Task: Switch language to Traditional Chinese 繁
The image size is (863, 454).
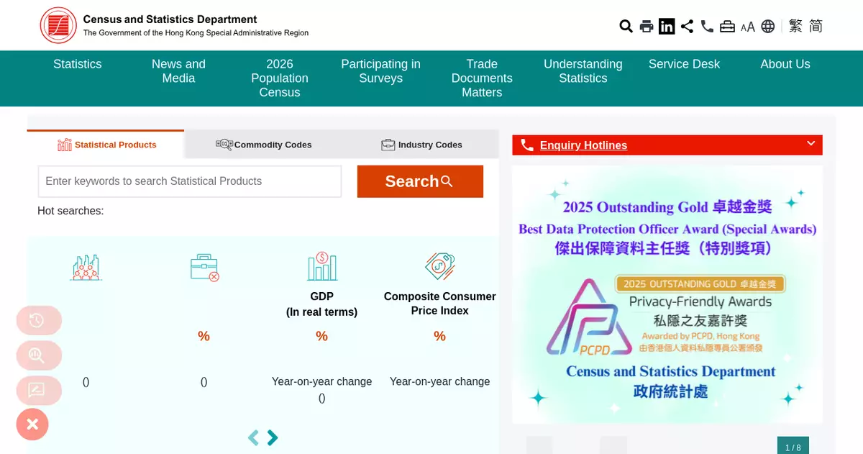Action: tap(795, 27)
